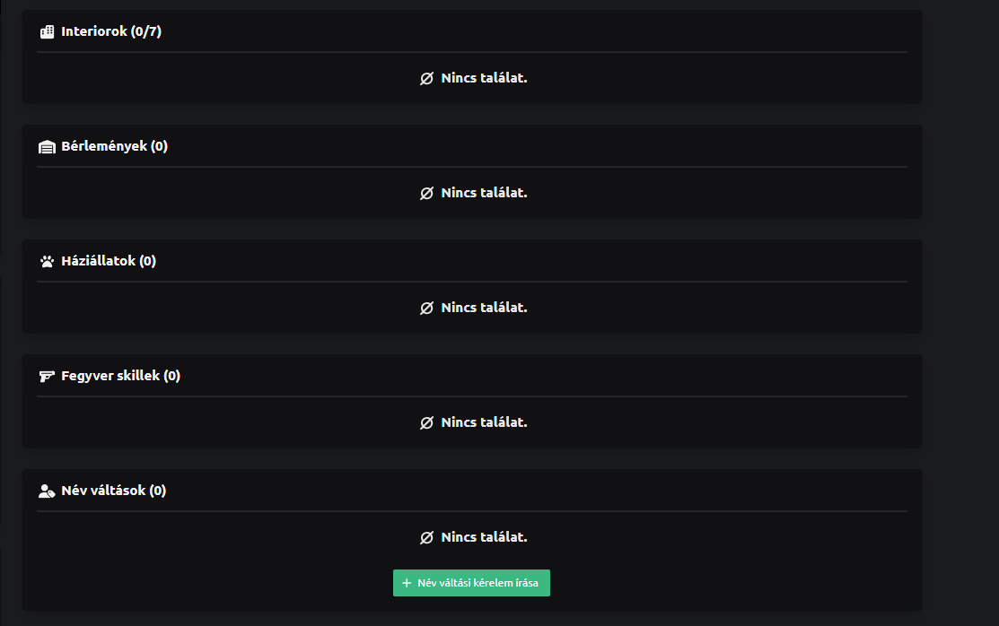This screenshot has height=626, width=999.
Task: Click the empty-set icon under Fegyver skillek
Action: pyautogui.click(x=426, y=422)
